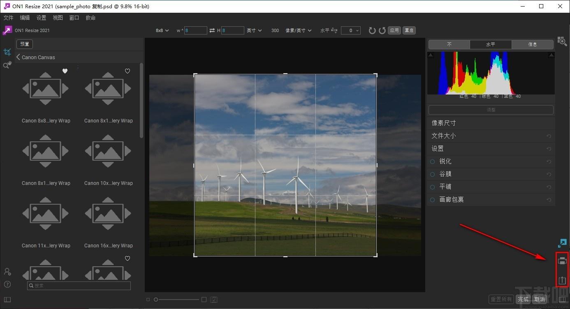The width and height of the screenshot is (570, 309).
Task: Switch to the 不 tab
Action: click(x=449, y=44)
